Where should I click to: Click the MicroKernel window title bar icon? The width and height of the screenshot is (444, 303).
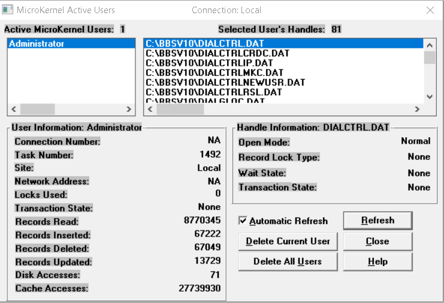tap(8, 10)
